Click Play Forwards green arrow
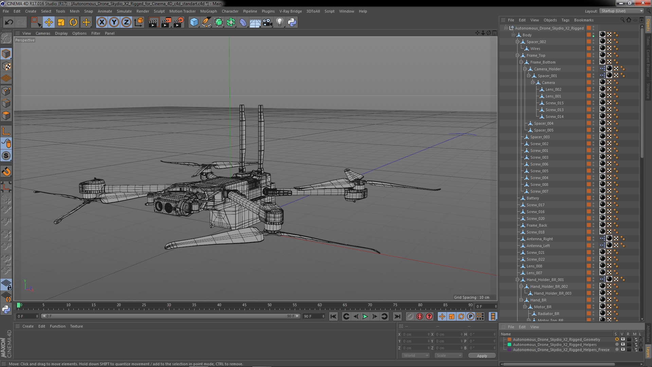The width and height of the screenshot is (652, 367). coord(365,316)
